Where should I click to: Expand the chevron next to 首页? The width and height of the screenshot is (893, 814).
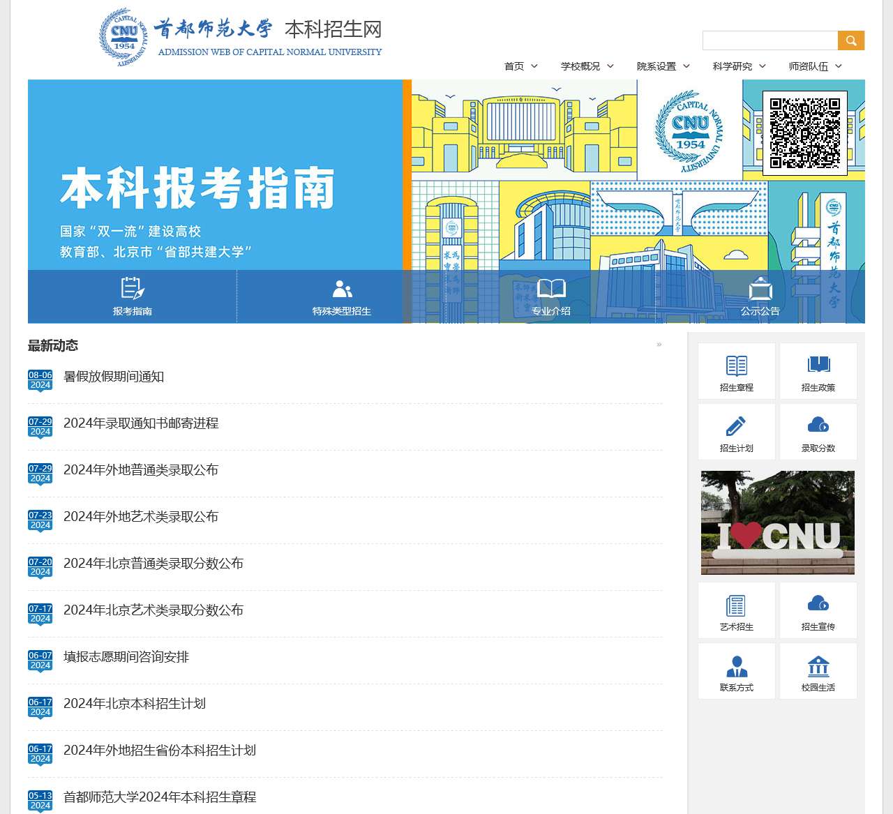[534, 66]
